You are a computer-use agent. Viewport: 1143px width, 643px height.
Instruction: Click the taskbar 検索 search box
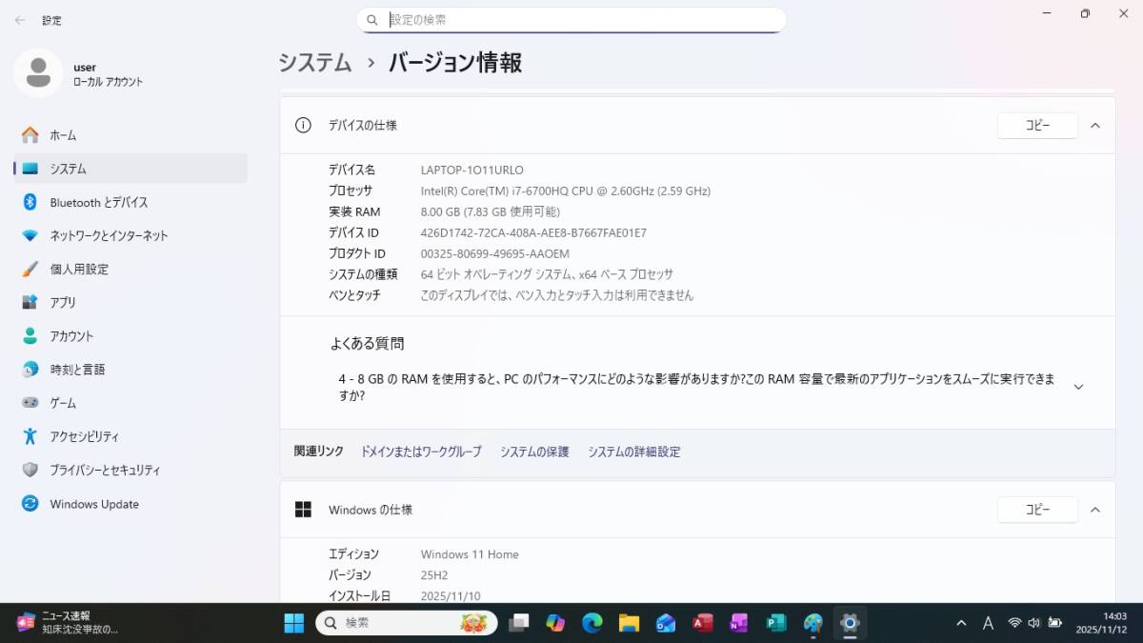pyautogui.click(x=407, y=623)
